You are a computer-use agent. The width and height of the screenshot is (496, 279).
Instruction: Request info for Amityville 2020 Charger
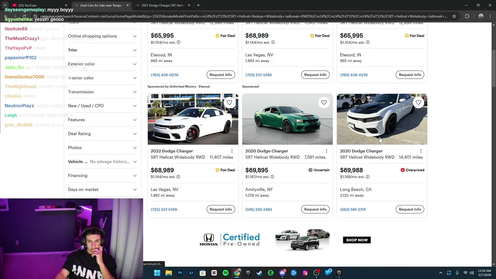point(315,209)
